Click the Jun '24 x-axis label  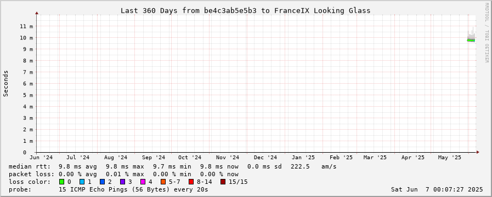click(42, 158)
